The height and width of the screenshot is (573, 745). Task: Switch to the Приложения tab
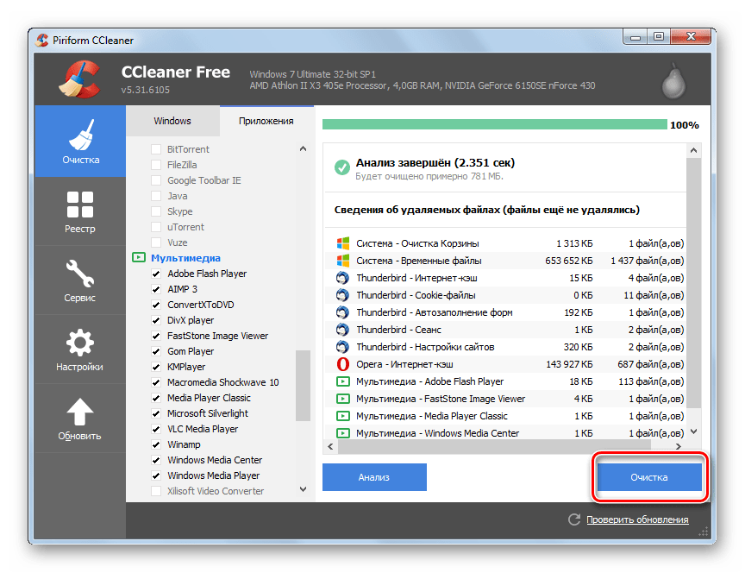(x=266, y=121)
